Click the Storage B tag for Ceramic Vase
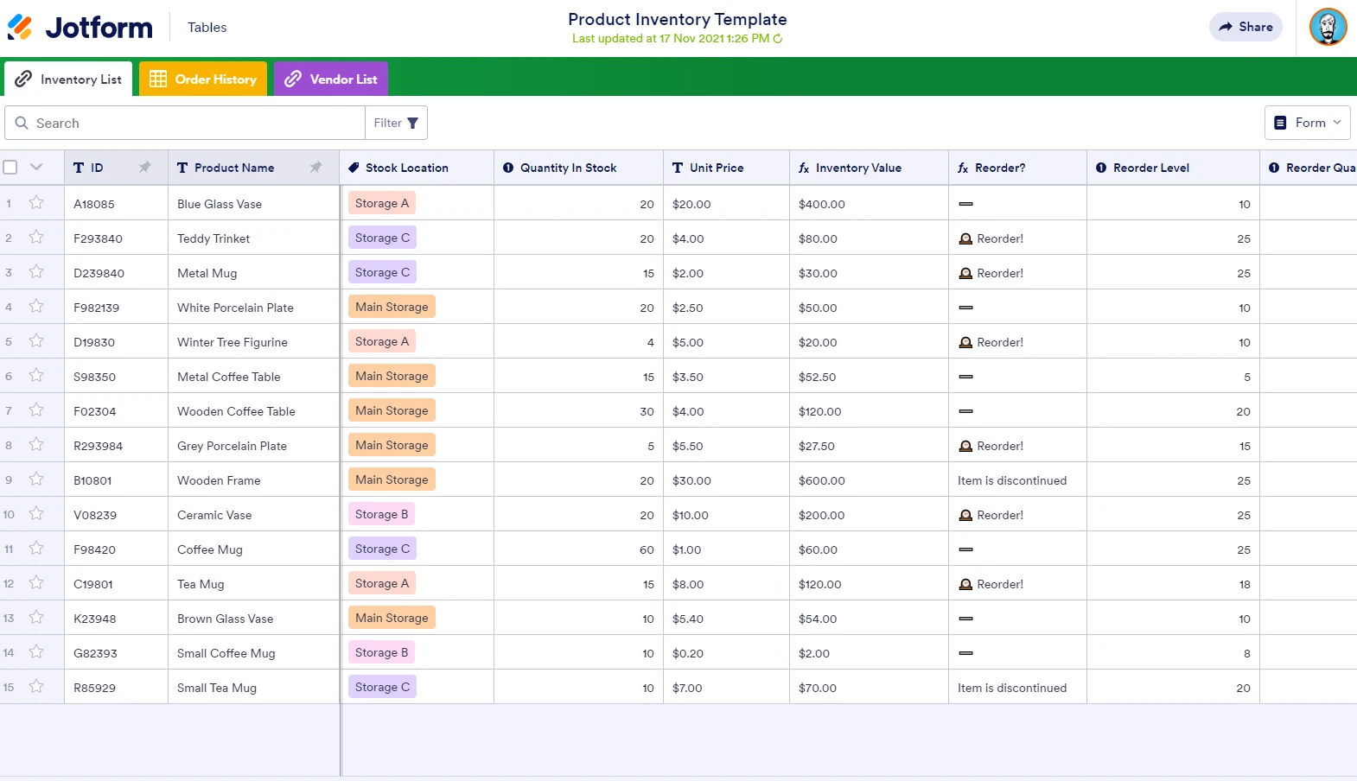Screen dimensions: 1357x781 tap(381, 514)
